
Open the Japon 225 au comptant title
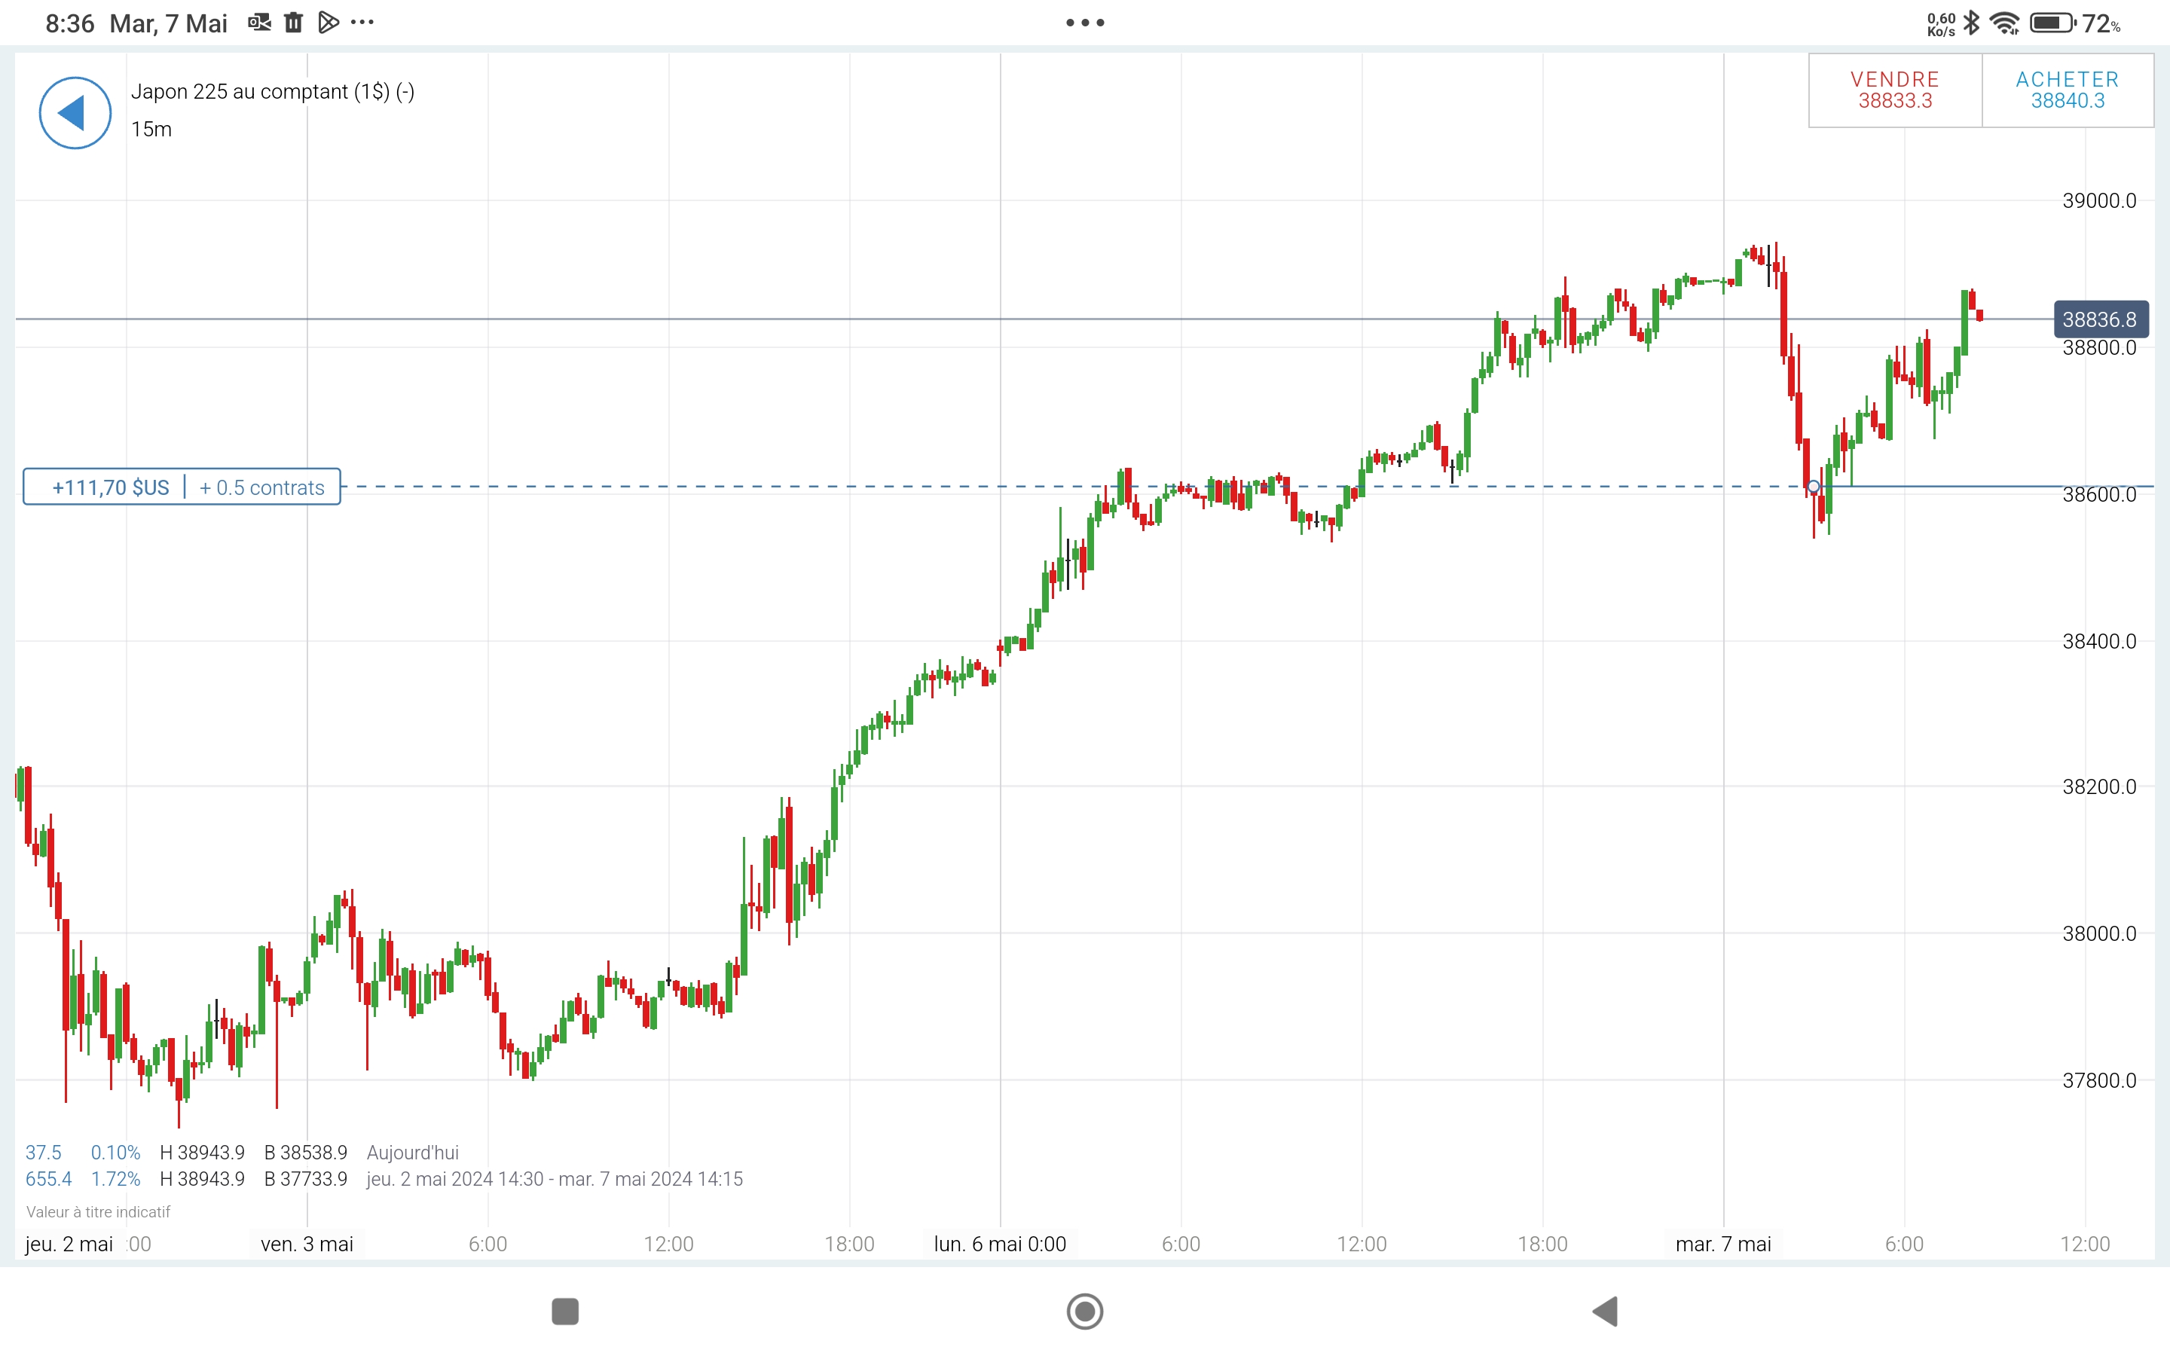(x=273, y=91)
